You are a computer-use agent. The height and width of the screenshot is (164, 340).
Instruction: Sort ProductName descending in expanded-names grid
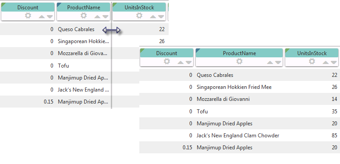pyautogui.click(x=278, y=63)
